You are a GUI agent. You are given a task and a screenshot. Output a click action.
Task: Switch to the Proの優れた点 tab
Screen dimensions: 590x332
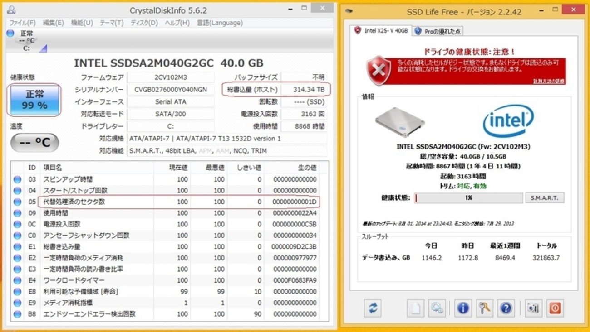pyautogui.click(x=438, y=31)
